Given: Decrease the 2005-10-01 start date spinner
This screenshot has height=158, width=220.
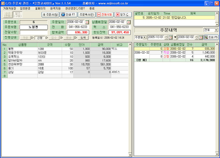Looking at the screenshot, I should (x=166, y=39).
